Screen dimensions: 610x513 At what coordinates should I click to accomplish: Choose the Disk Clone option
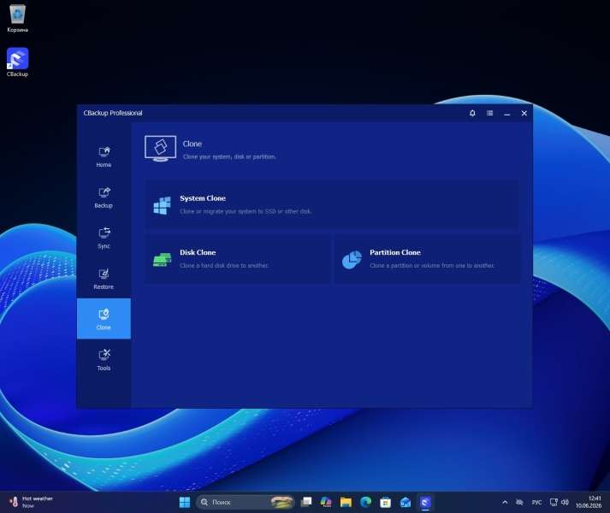(x=238, y=259)
